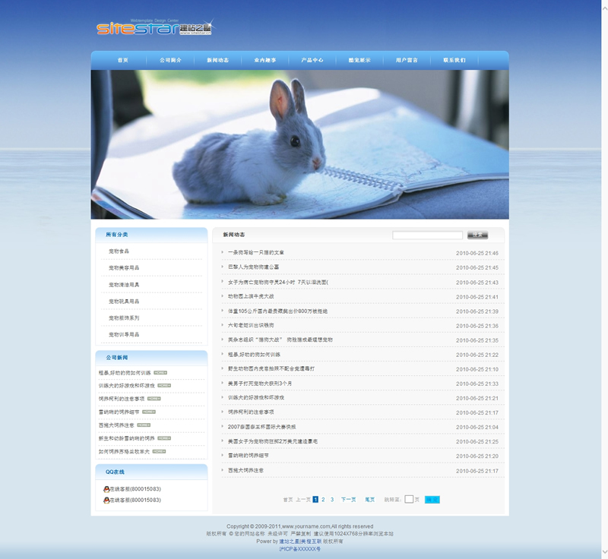The image size is (608, 559).
Task: Click the jump-to-page number box
Action: pyautogui.click(x=409, y=500)
